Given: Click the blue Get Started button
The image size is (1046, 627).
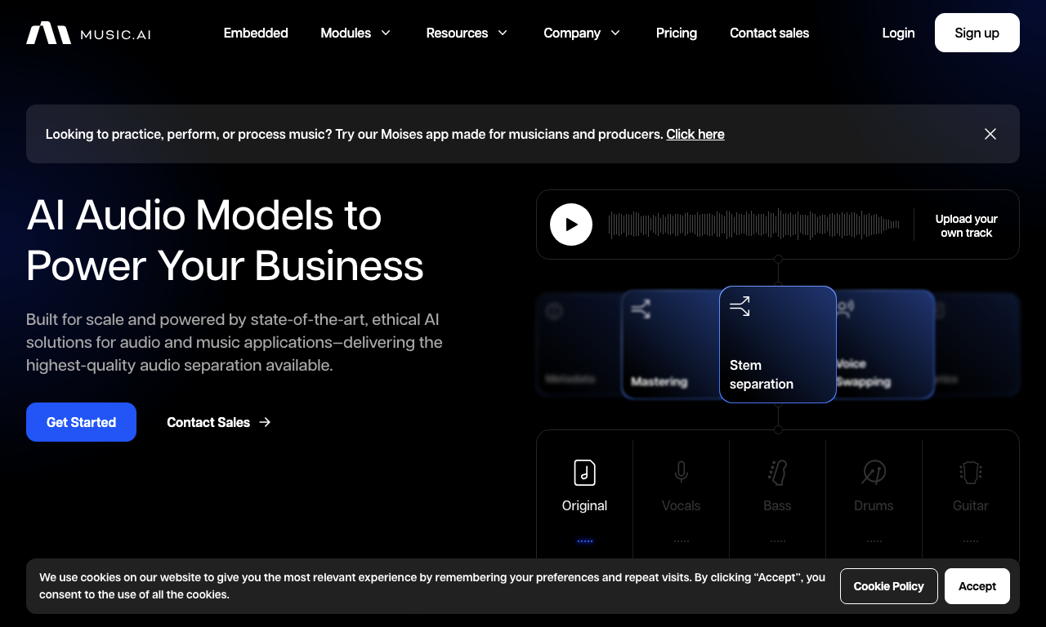Looking at the screenshot, I should pyautogui.click(x=81, y=422).
